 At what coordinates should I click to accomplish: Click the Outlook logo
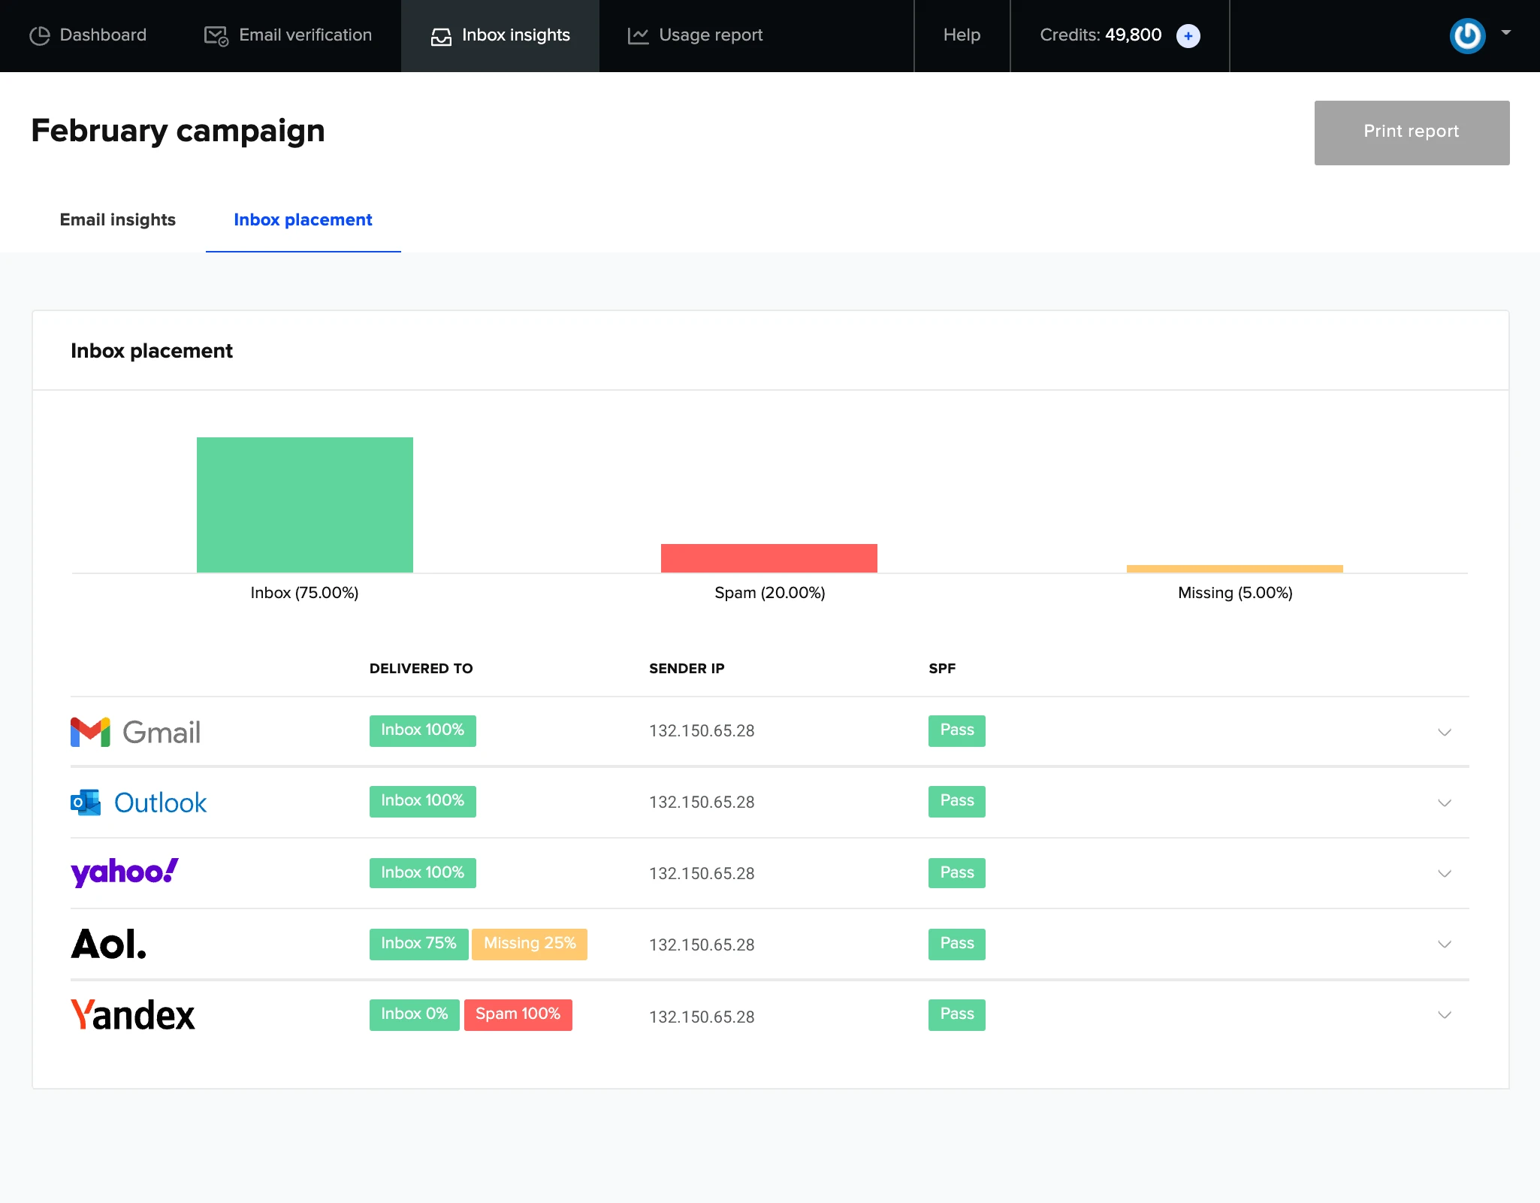coord(138,803)
